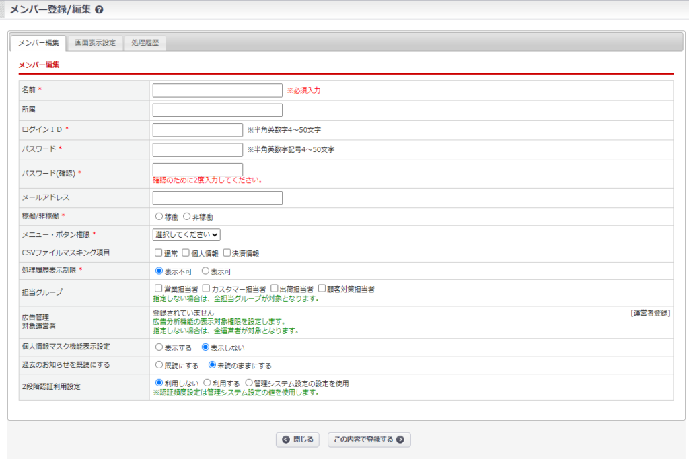689x474 pixels.
Task: Enable the 決済情報 masking checkbox
Action: 227,253
